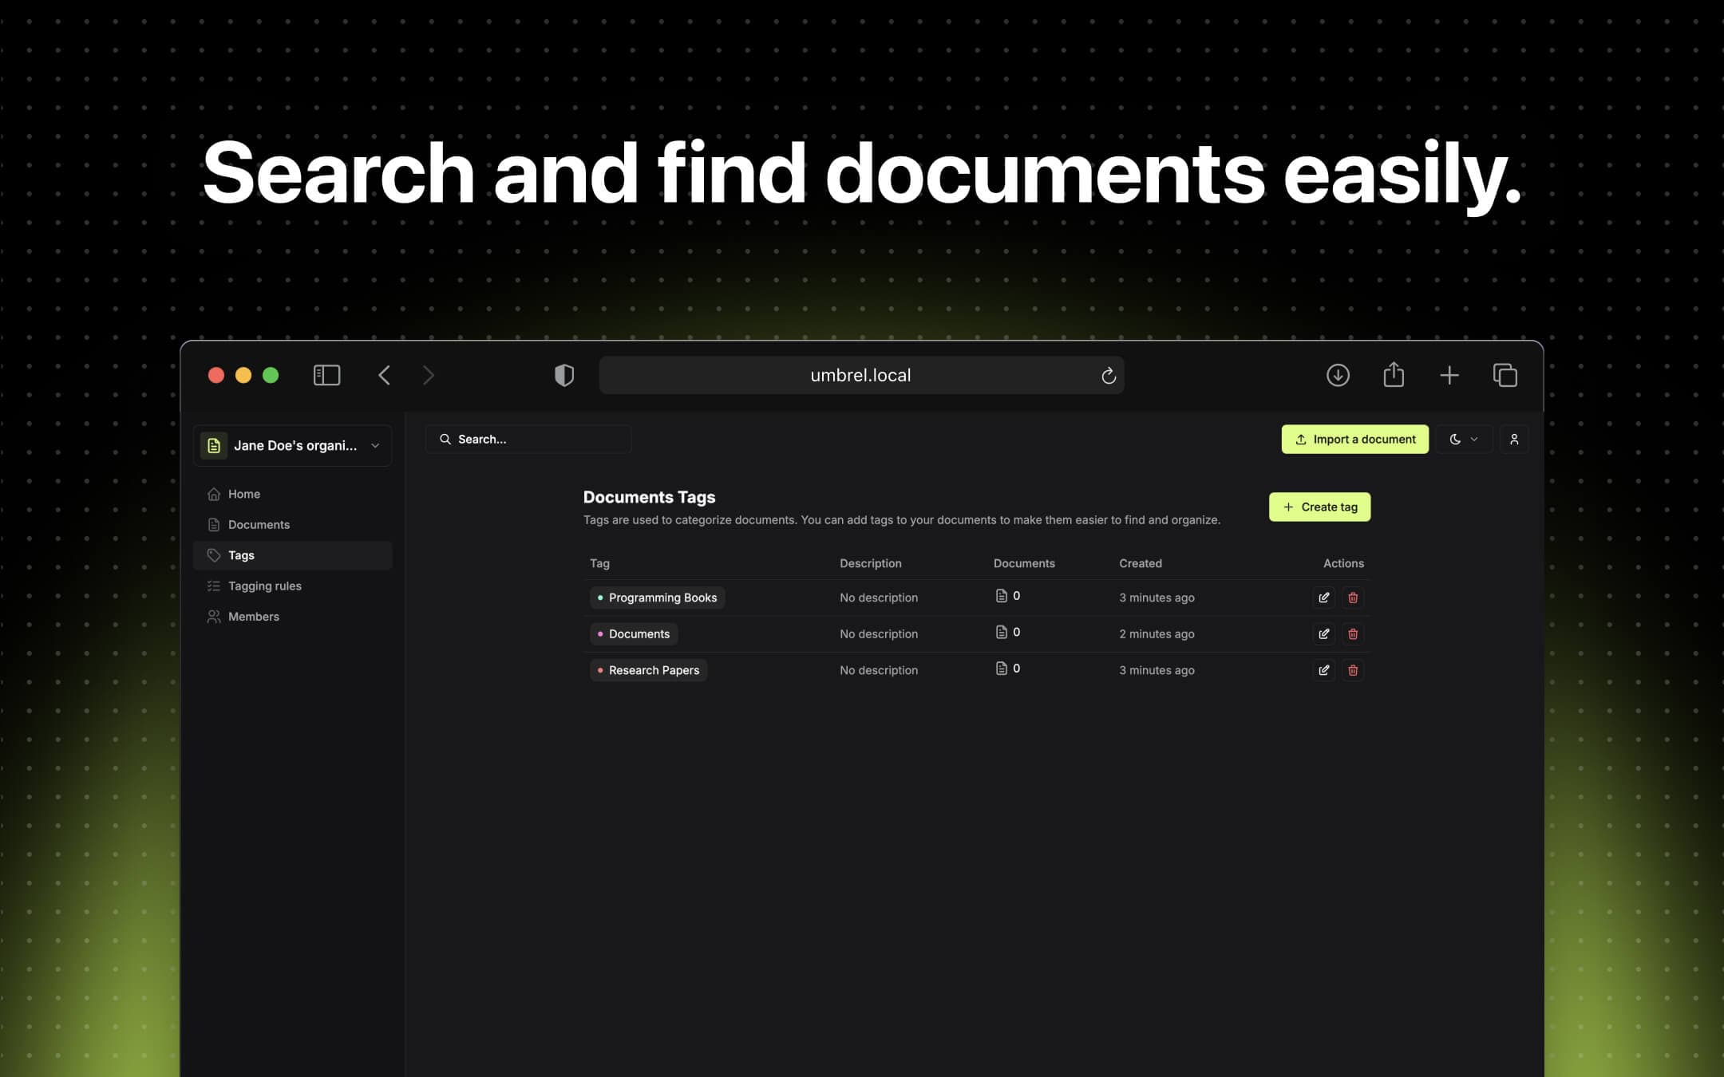Open the user account icon

coord(1514,439)
